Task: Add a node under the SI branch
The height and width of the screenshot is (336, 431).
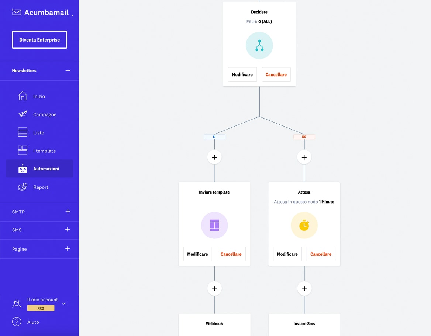Action: (x=214, y=157)
